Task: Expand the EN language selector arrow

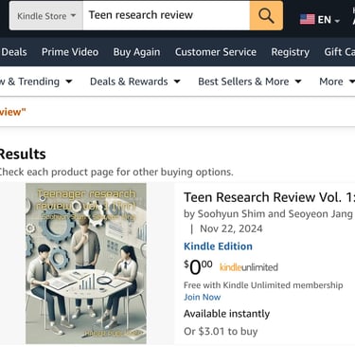Action: pos(337,21)
